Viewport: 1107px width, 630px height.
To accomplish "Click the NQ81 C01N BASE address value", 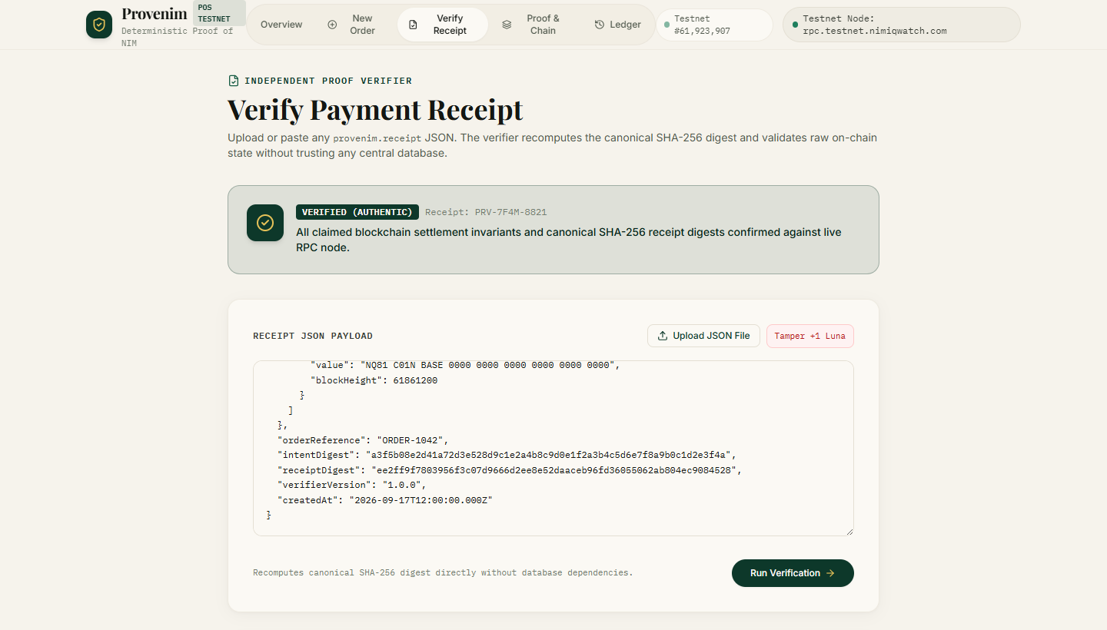I will click(487, 365).
